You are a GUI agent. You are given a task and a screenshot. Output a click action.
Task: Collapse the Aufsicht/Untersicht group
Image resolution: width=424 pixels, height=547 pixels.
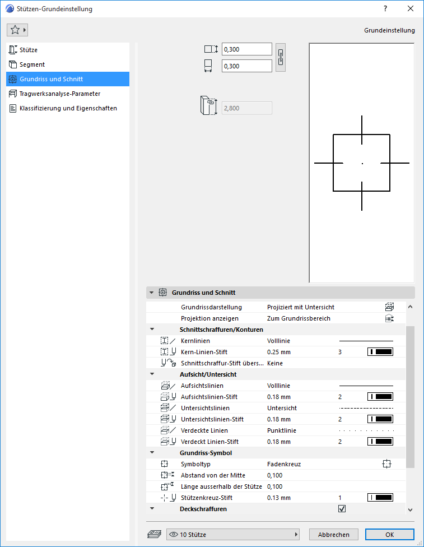click(x=152, y=374)
